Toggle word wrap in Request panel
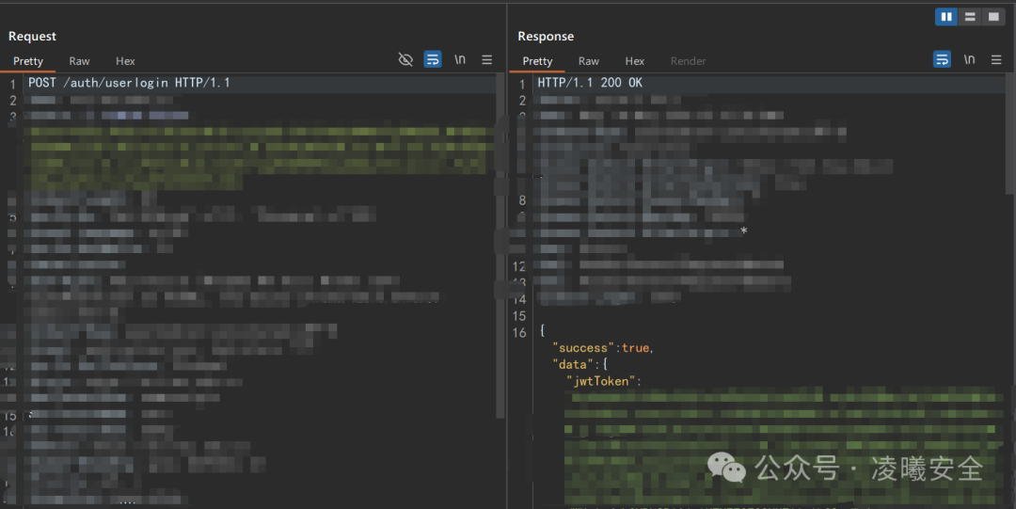 [432, 59]
